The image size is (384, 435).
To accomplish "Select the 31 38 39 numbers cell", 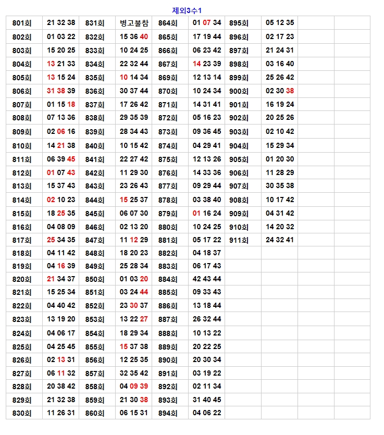I will pyautogui.click(x=61, y=91).
